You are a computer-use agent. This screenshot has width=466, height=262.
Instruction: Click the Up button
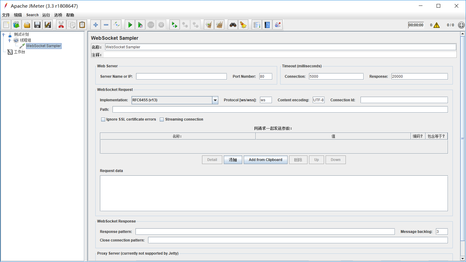tap(316, 160)
